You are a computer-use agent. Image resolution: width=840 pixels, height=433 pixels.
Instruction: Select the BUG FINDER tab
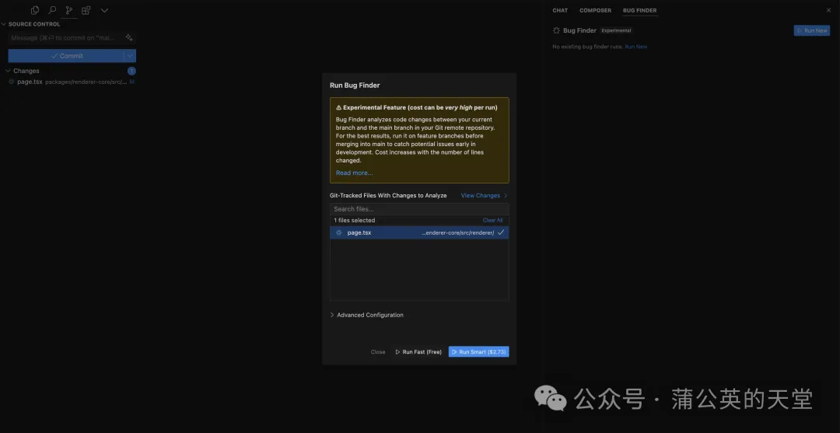[x=639, y=11]
